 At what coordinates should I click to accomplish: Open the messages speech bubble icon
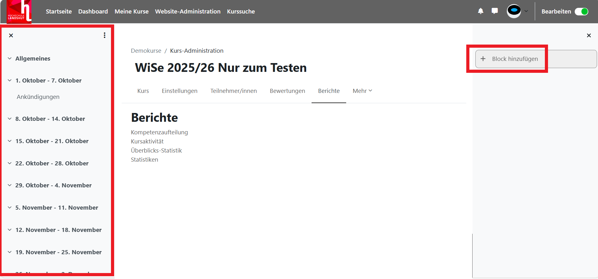(x=495, y=11)
